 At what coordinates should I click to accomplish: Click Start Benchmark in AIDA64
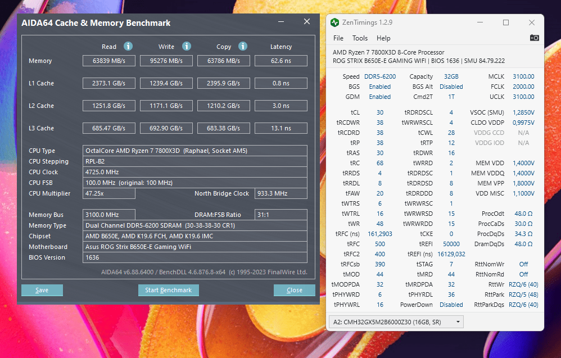(x=169, y=290)
